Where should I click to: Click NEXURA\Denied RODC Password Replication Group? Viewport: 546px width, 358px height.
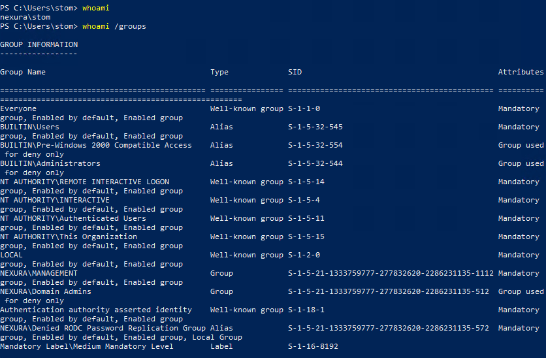click(x=103, y=328)
